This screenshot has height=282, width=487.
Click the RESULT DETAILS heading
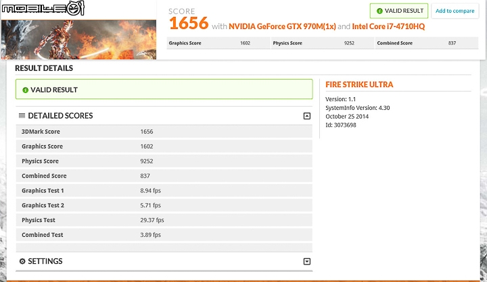[x=44, y=68]
